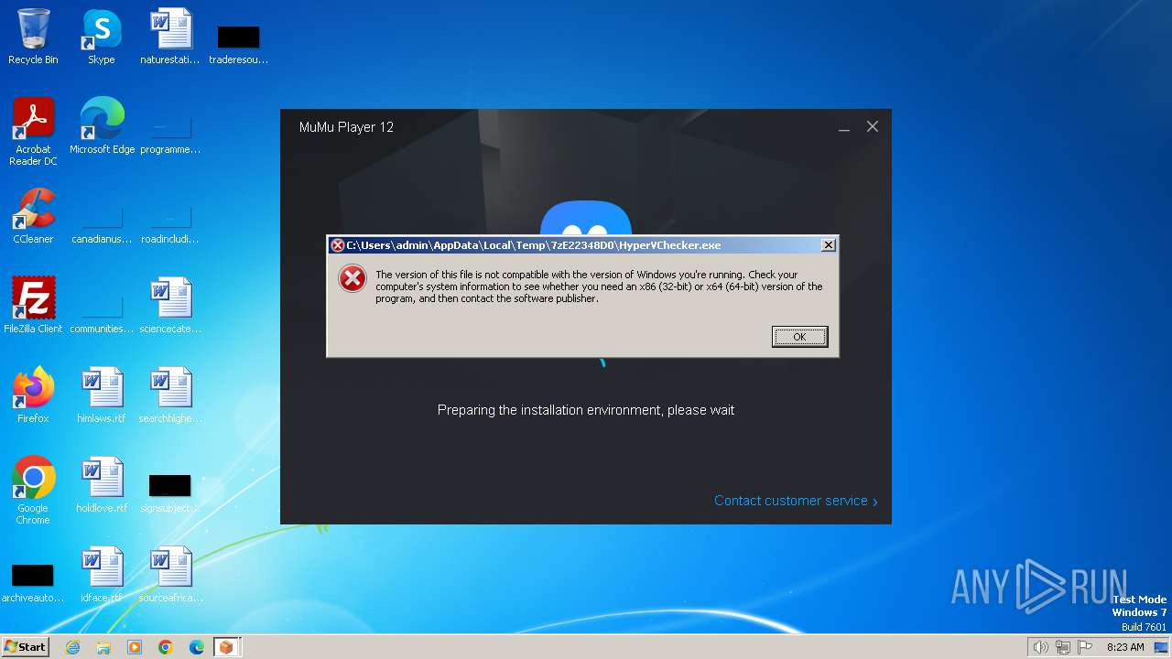Open network status tray icon
Screen dimensions: 1172x659
[1063, 647]
